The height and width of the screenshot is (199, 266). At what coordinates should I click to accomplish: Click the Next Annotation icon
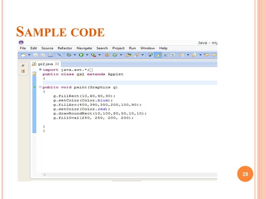click(181, 55)
